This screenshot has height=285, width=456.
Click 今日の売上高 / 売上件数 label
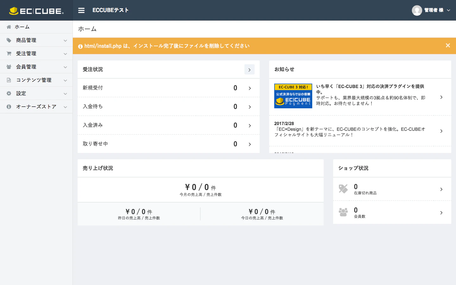pyautogui.click(x=262, y=218)
